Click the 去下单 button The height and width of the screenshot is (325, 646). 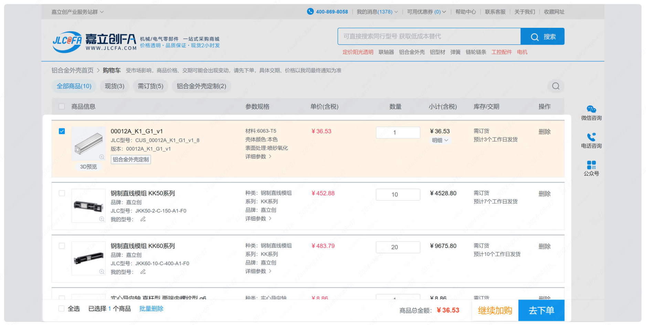pos(541,310)
